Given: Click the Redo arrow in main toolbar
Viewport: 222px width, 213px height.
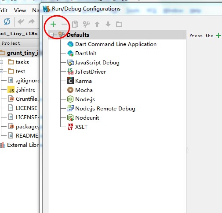Looking at the screenshot, I should 31,22.
